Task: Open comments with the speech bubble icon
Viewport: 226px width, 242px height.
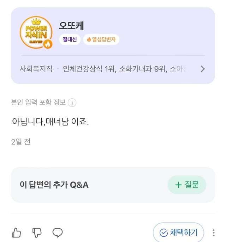Action: click(58, 232)
